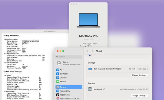Open Accessibility via its sidebar icon
Screen dimensions: 164x100
[58, 91]
